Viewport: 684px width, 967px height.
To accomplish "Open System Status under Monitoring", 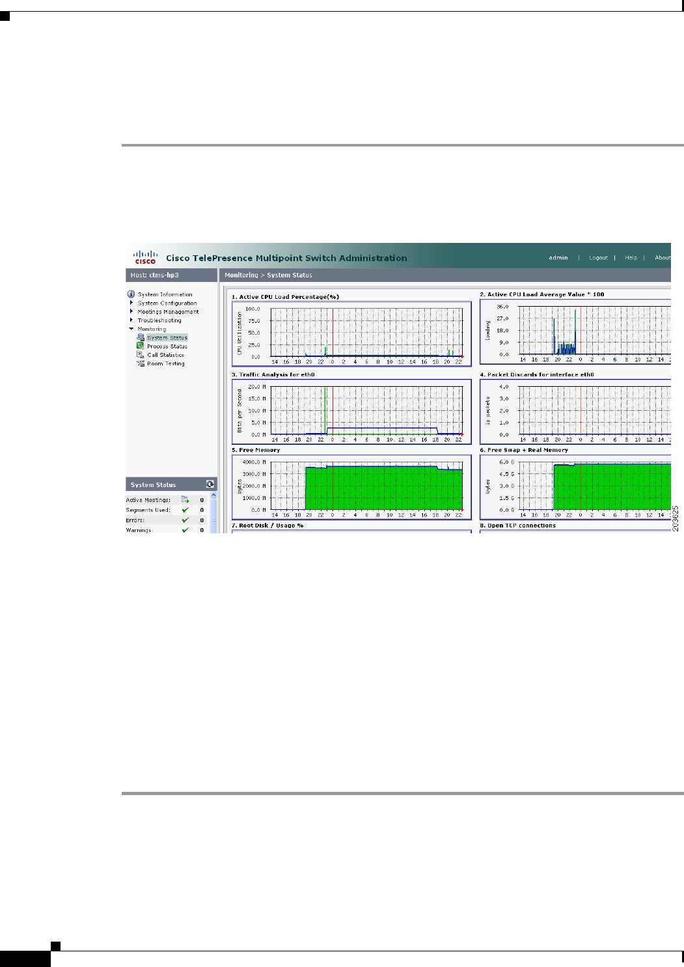I will click(167, 337).
